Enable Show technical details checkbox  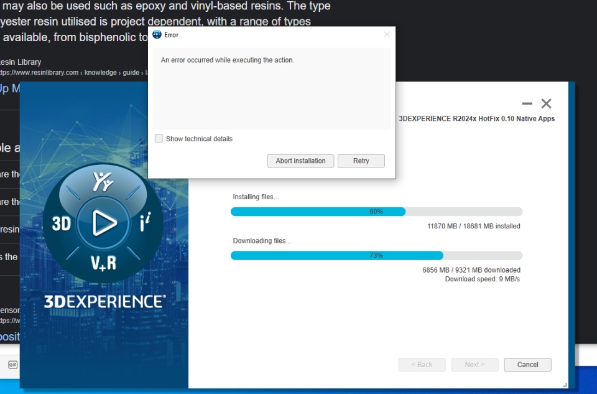point(159,139)
